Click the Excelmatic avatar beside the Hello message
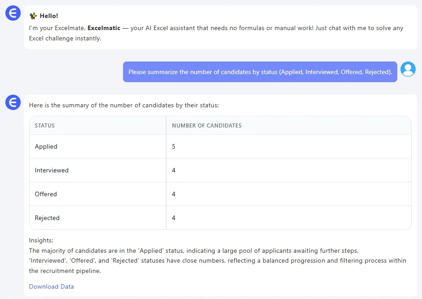 [x=13, y=13]
